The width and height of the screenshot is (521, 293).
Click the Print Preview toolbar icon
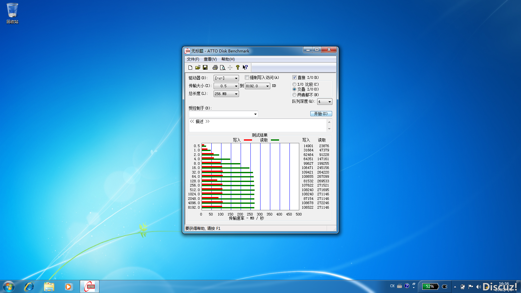click(x=222, y=67)
